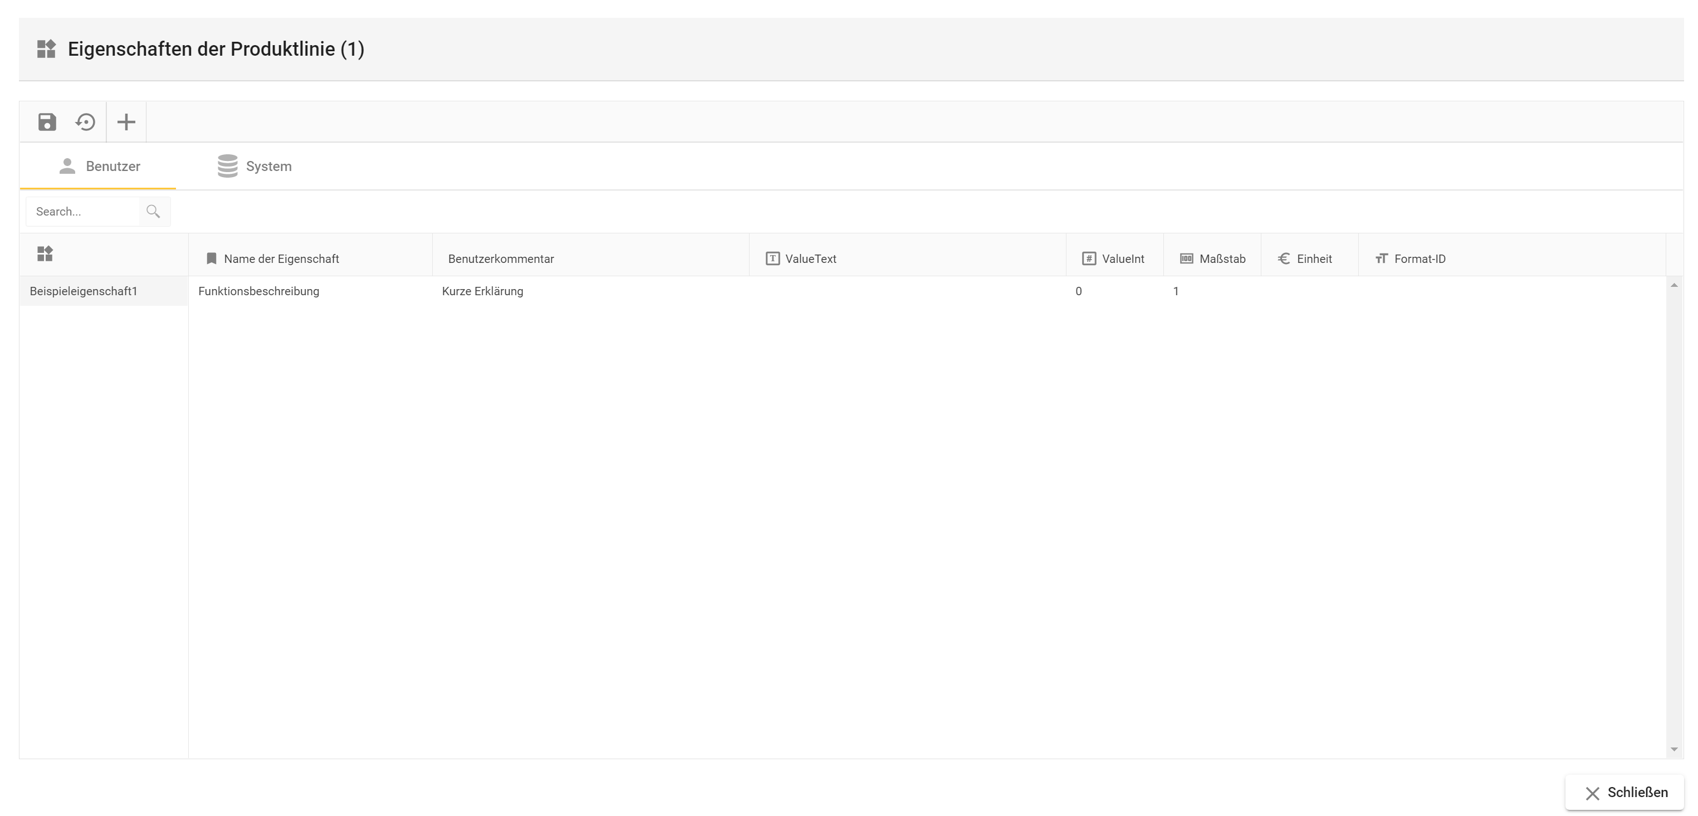Click the magnifier search icon
This screenshot has height=816, width=1698.
(154, 212)
